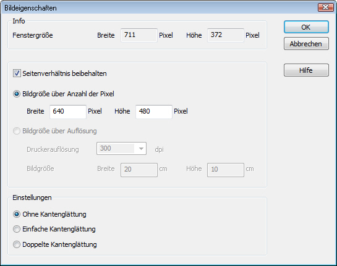
Task: Click the Bildgröße Höhe cm field
Action: (x=226, y=170)
